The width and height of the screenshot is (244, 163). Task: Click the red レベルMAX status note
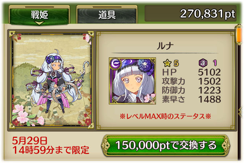click(x=165, y=116)
